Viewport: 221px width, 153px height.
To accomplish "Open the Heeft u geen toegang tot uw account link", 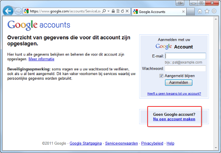I will coord(174,93).
